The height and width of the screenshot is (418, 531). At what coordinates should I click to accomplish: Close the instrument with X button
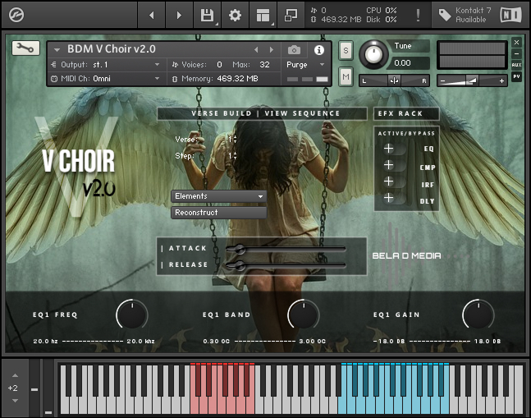(516, 43)
